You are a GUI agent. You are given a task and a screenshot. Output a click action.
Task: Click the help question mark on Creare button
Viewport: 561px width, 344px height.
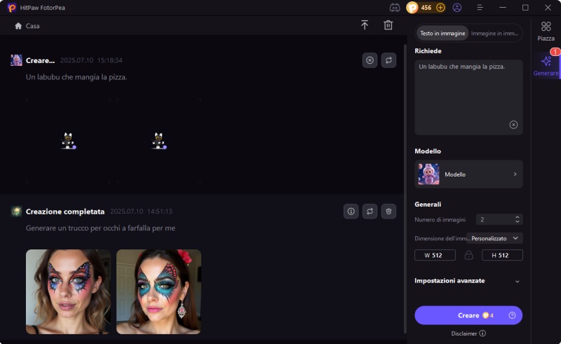pyautogui.click(x=512, y=315)
